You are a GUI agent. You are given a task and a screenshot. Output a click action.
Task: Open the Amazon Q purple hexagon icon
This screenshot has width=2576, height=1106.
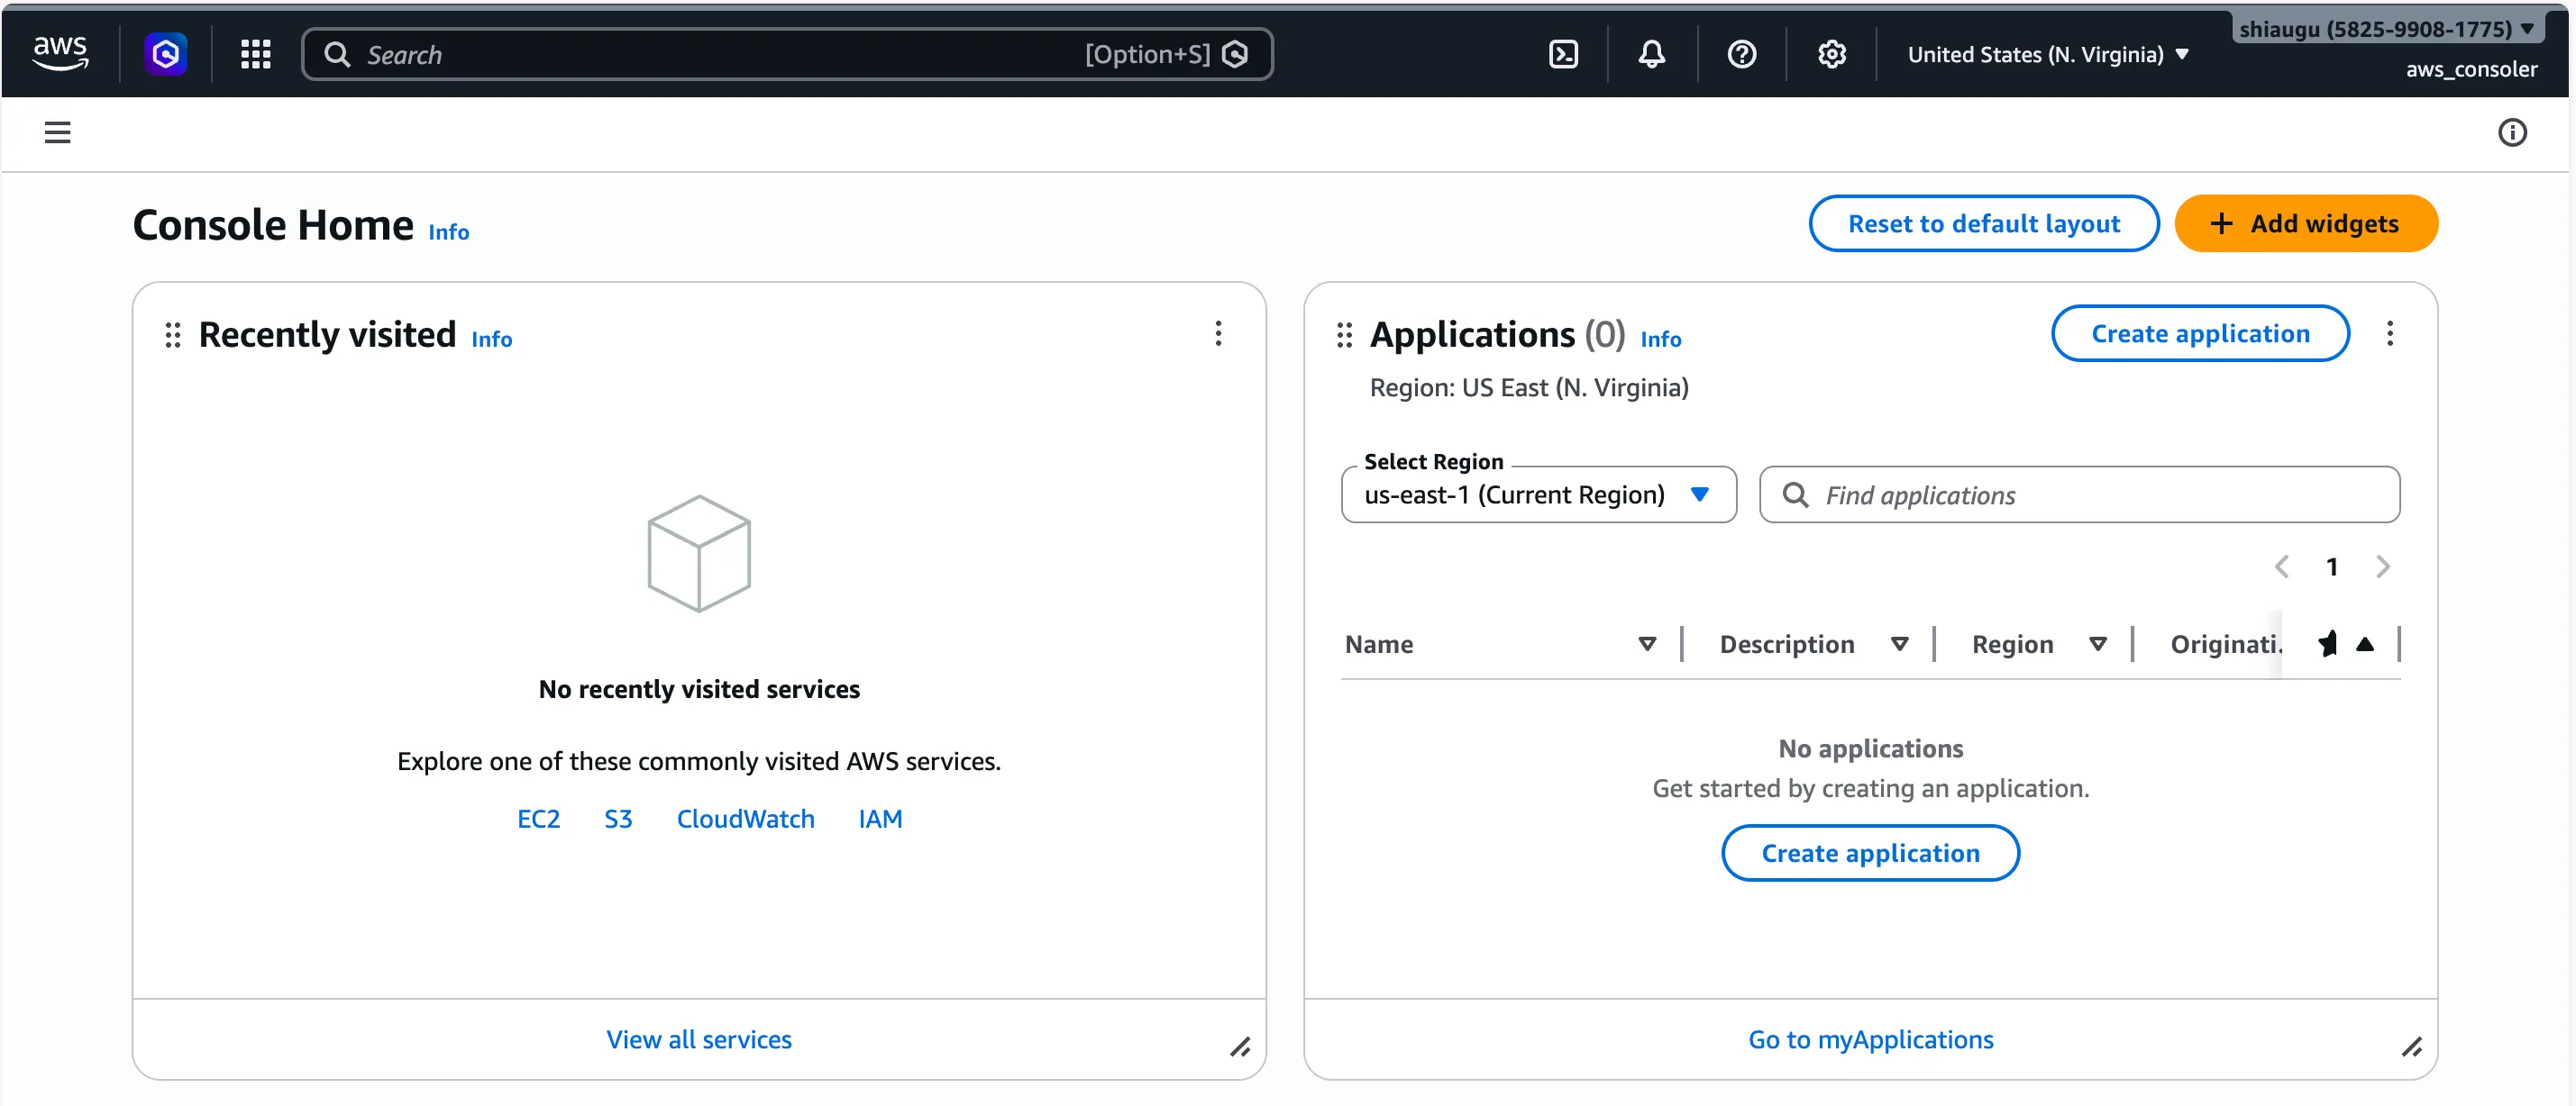166,54
